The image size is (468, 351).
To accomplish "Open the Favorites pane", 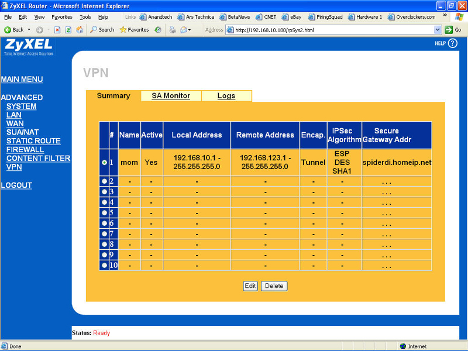I will [x=134, y=30].
